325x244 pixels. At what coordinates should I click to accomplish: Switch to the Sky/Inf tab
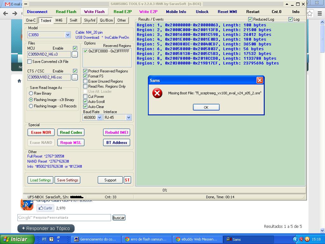point(90,20)
